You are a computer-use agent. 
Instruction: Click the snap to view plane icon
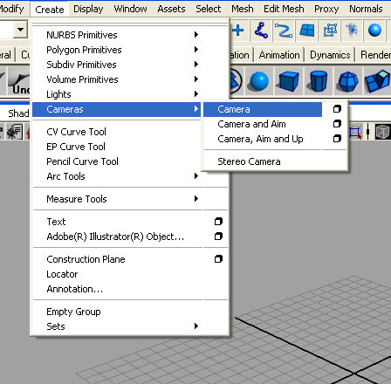[307, 31]
